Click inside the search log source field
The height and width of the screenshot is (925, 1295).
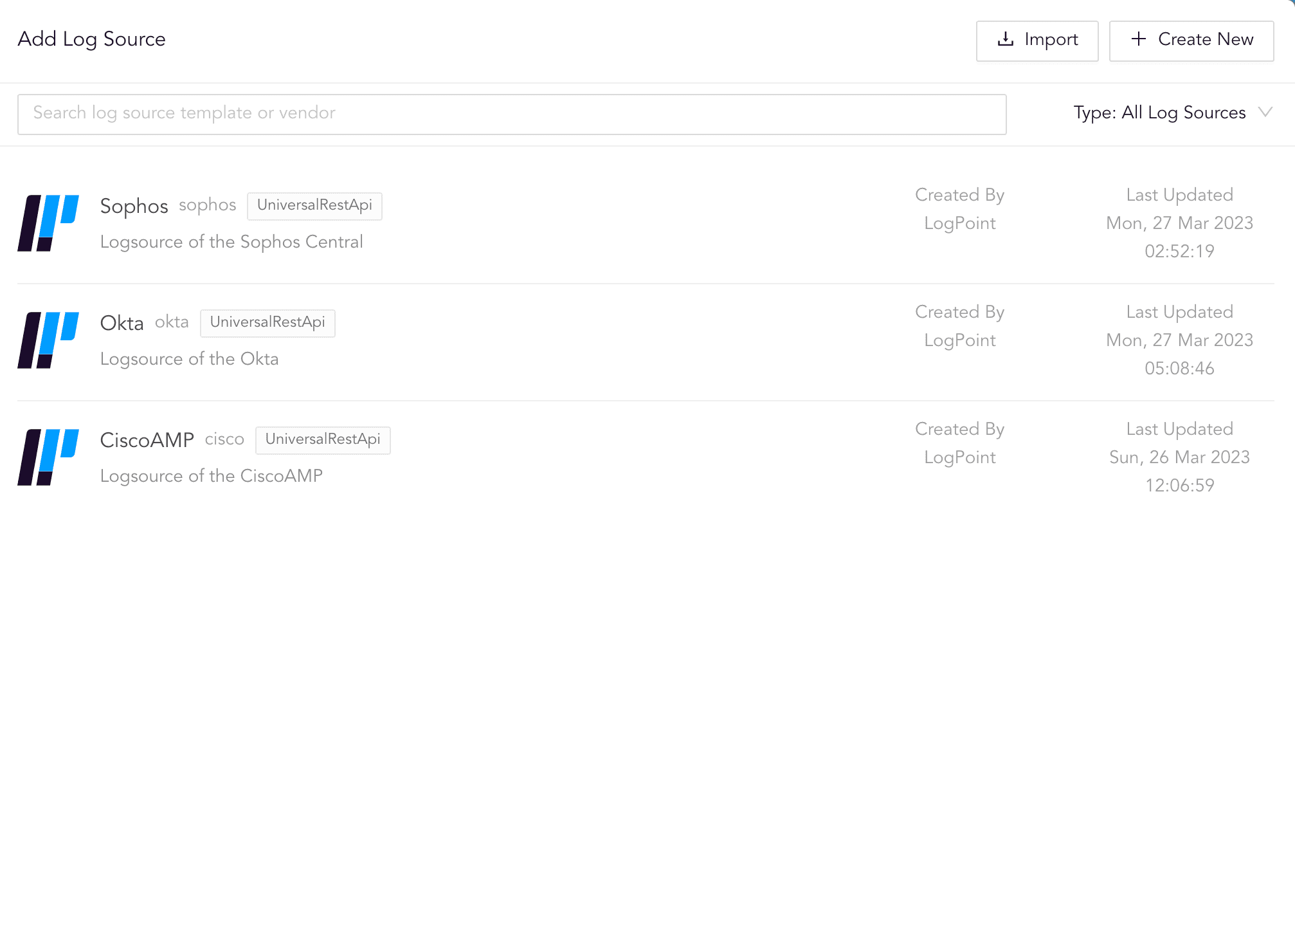point(450,114)
